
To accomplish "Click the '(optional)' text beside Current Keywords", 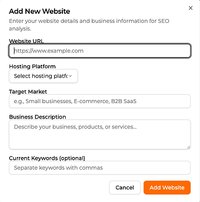I will pos(72,158).
